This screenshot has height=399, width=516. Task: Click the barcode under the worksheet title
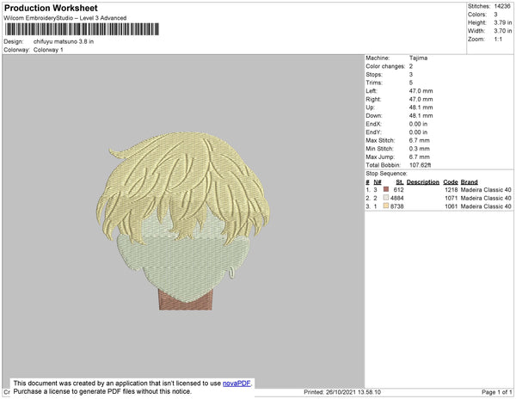82,29
